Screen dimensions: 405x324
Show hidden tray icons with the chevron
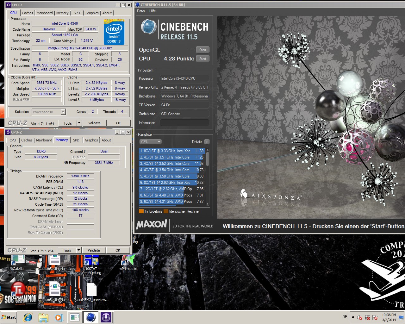tap(353, 317)
